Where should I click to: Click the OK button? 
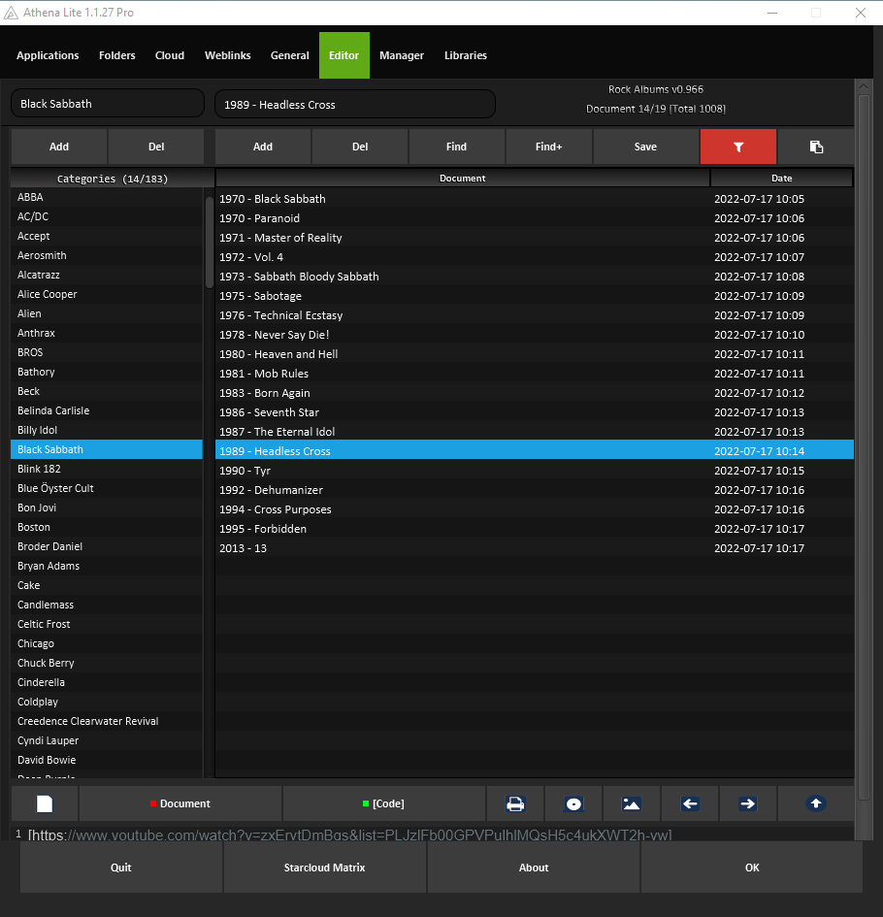[752, 868]
